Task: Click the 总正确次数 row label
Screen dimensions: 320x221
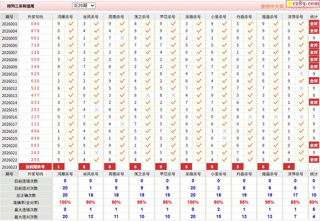Action: coord(26,195)
